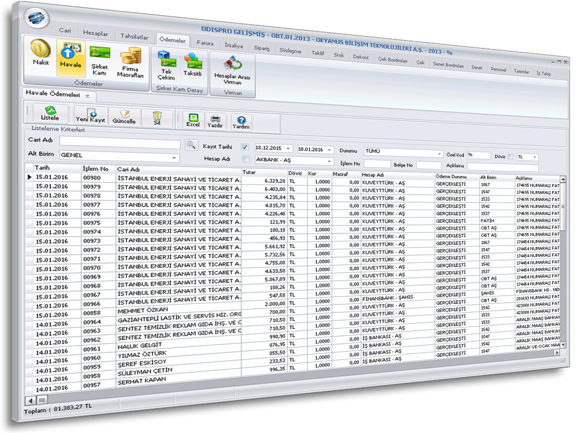The width and height of the screenshot is (578, 433).
Task: Click vertical scrollbar down arrow
Action: [x=563, y=345]
